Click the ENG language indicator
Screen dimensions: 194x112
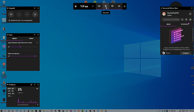click(x=187, y=111)
